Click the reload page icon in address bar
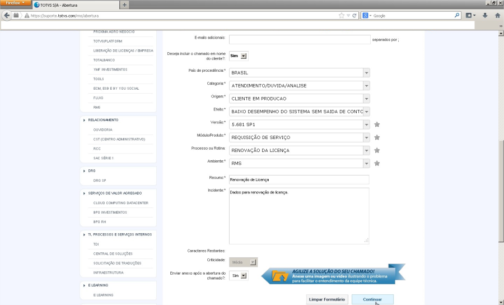This screenshot has height=305, width=504. [x=354, y=16]
